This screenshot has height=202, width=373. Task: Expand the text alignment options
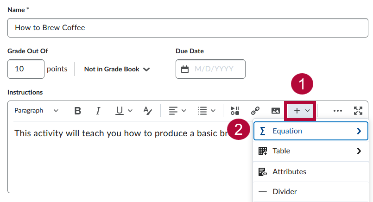point(177,111)
